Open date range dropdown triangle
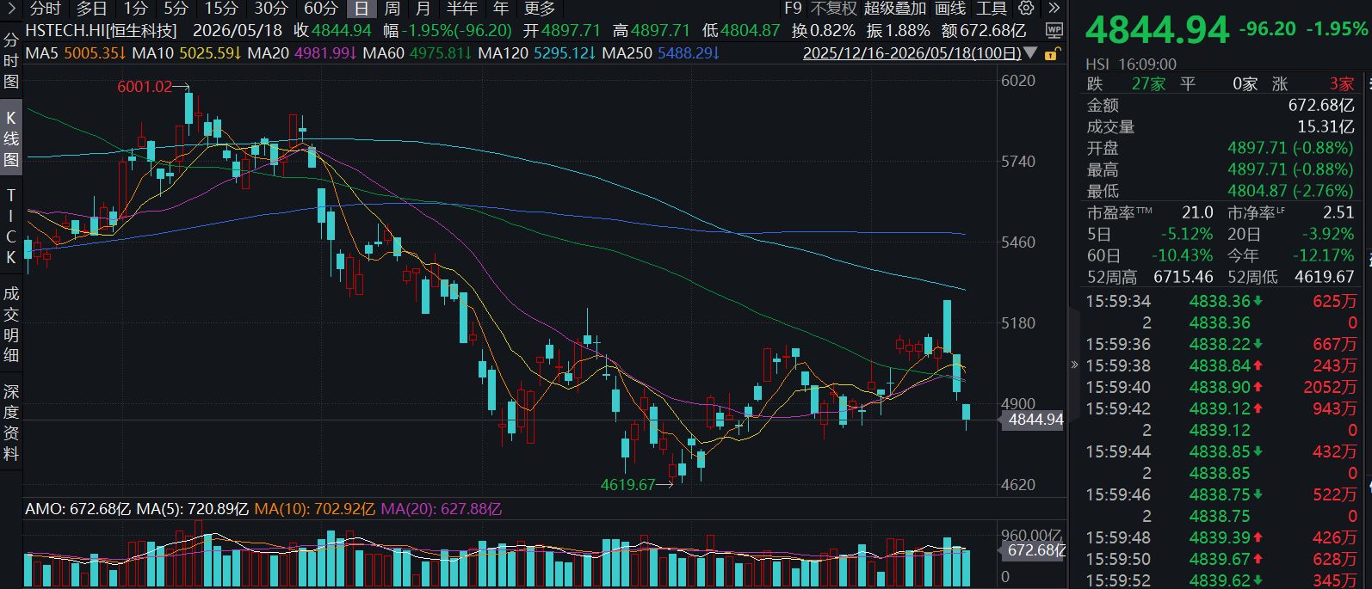The height and width of the screenshot is (589, 1372). (x=1030, y=53)
